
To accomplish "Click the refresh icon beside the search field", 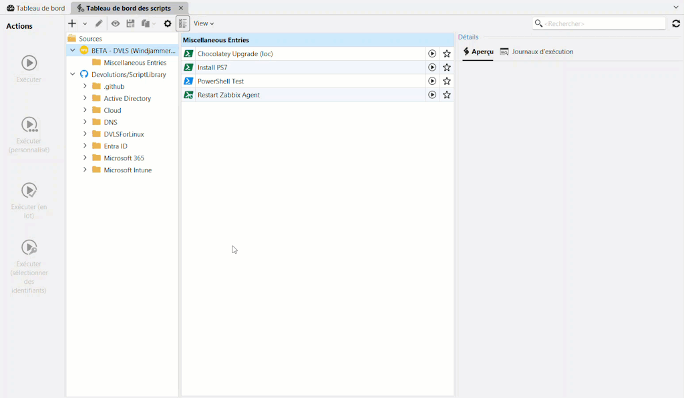I will 675,23.
